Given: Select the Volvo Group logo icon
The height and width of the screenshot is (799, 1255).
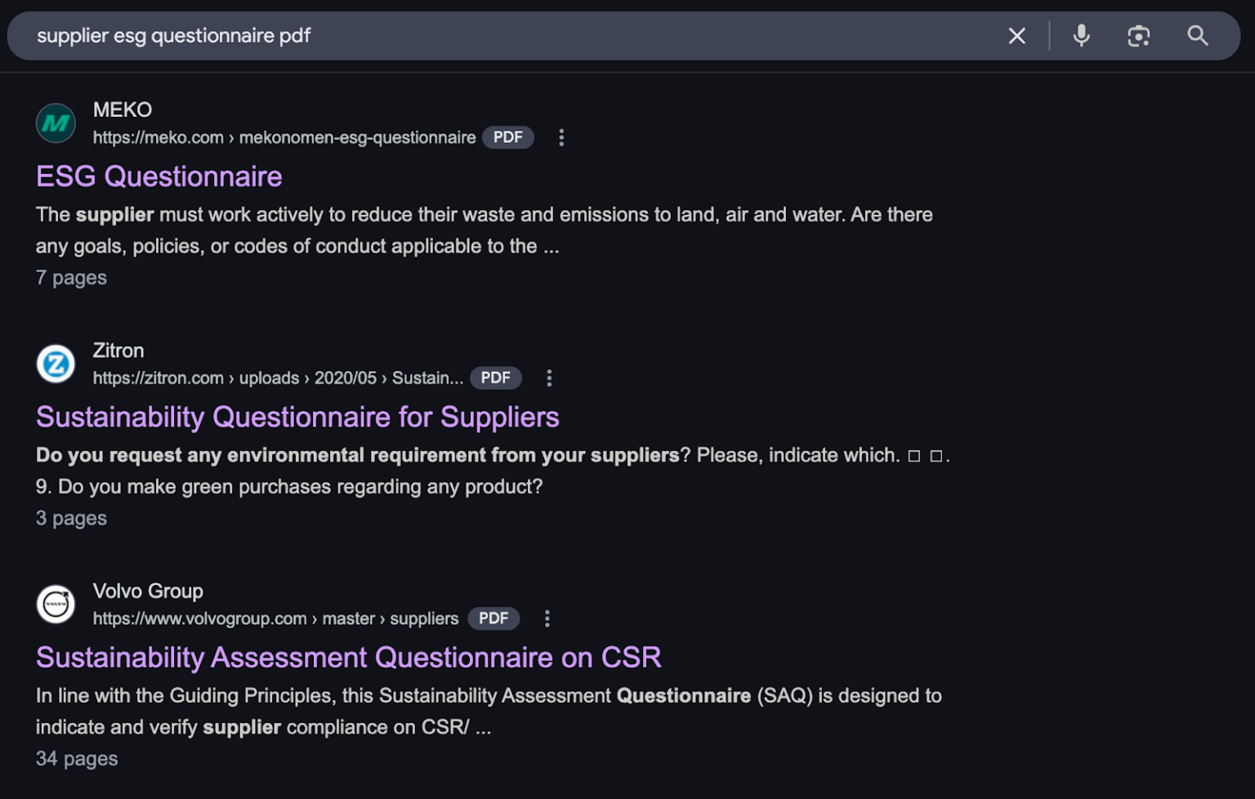Looking at the screenshot, I should click(x=55, y=605).
